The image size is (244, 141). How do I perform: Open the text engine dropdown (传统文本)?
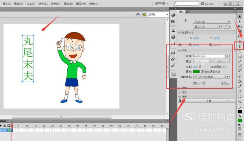[212, 22]
